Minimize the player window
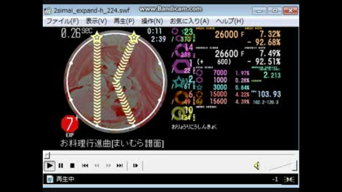Viewport: 342px width, 192px height. click(x=259, y=11)
